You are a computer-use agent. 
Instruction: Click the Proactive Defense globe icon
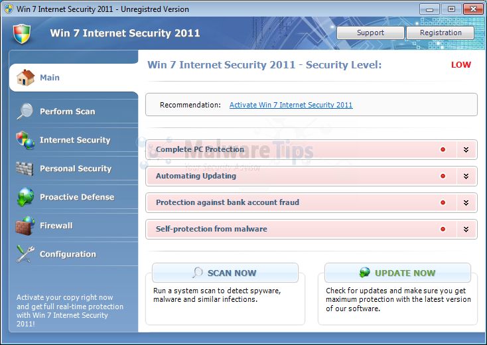click(x=25, y=197)
